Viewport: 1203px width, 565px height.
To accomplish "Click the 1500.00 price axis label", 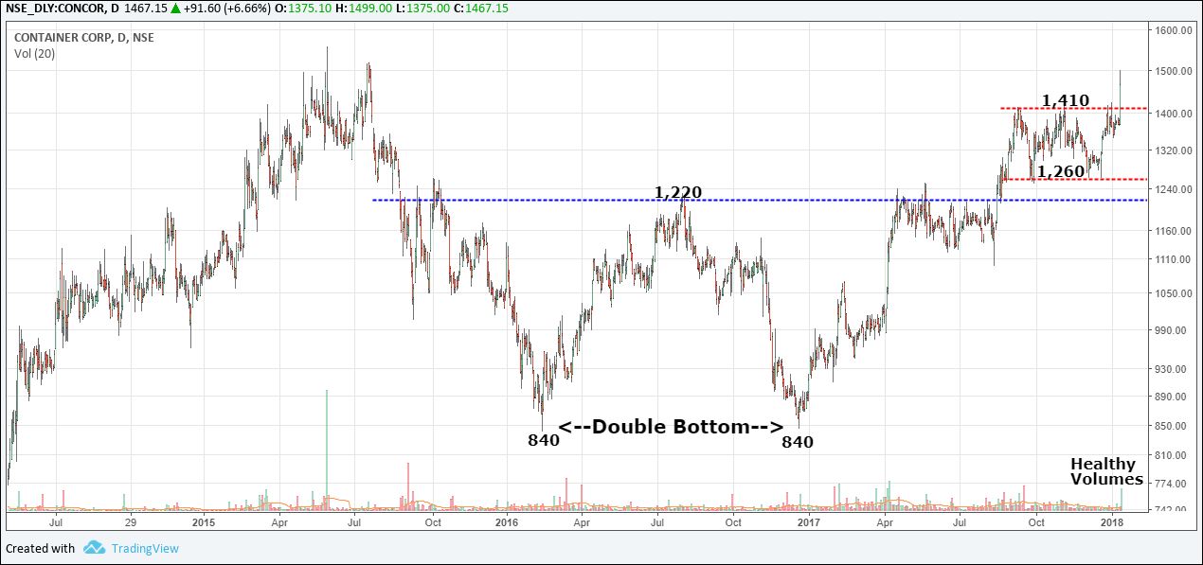I will point(1171,71).
